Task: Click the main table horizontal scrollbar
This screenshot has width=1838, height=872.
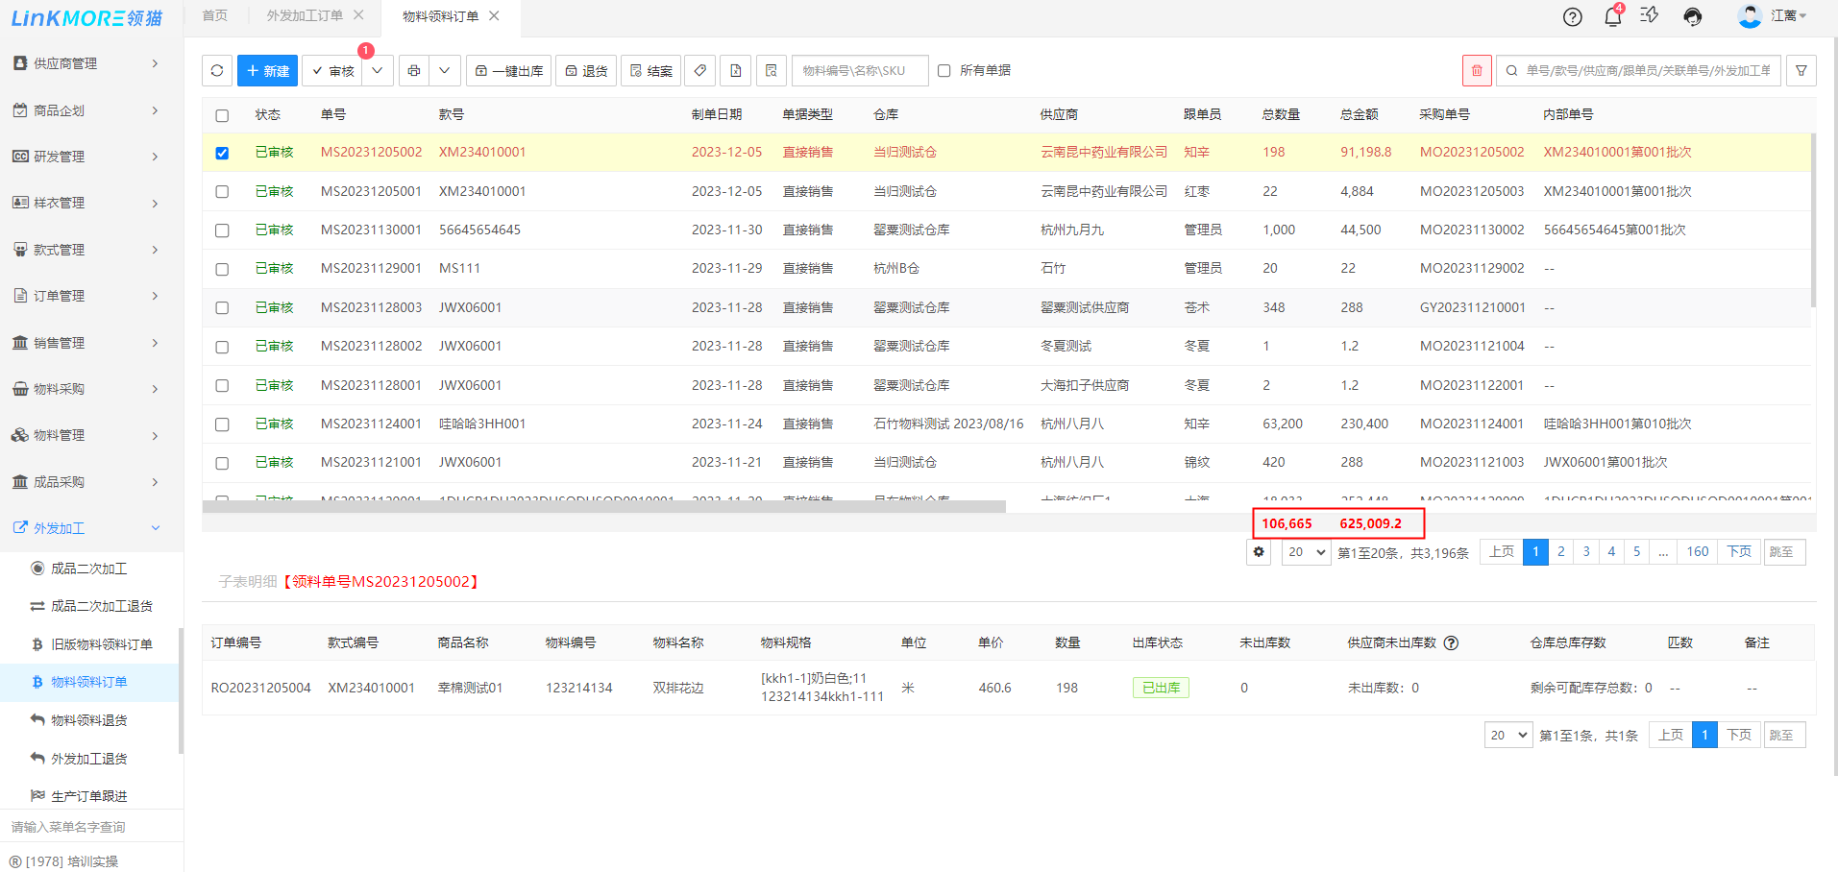Action: (x=603, y=506)
